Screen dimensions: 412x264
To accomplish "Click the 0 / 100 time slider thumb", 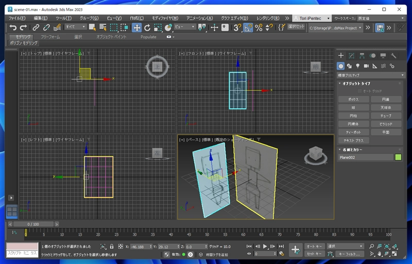I will coord(33,224).
